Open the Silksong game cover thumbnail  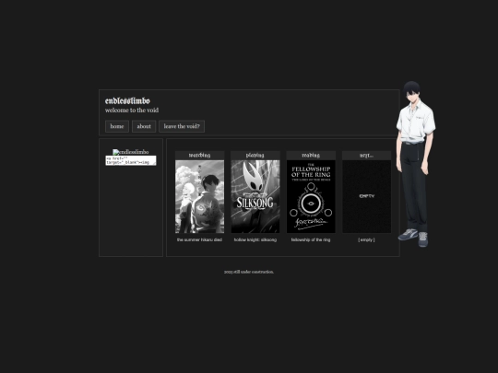(x=255, y=197)
